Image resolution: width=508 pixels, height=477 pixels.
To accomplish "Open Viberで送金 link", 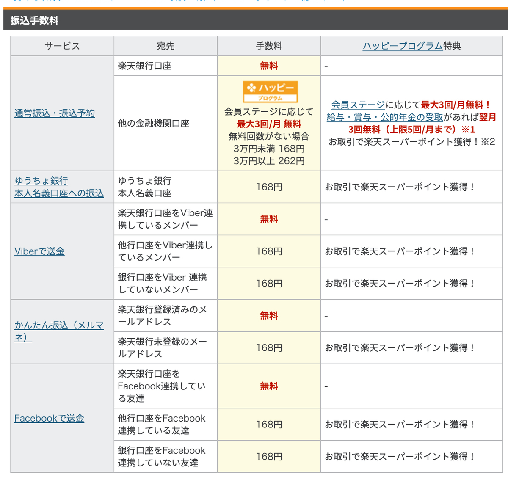I will pos(39,251).
